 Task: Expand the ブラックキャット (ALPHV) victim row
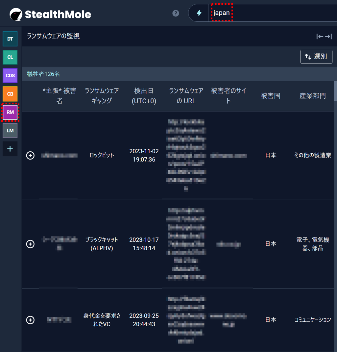click(30, 244)
